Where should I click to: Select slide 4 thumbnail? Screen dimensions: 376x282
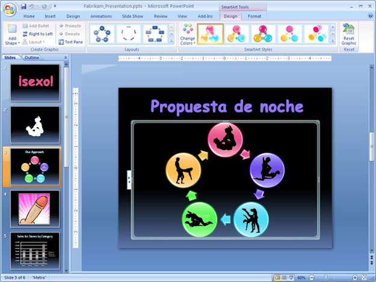35,208
